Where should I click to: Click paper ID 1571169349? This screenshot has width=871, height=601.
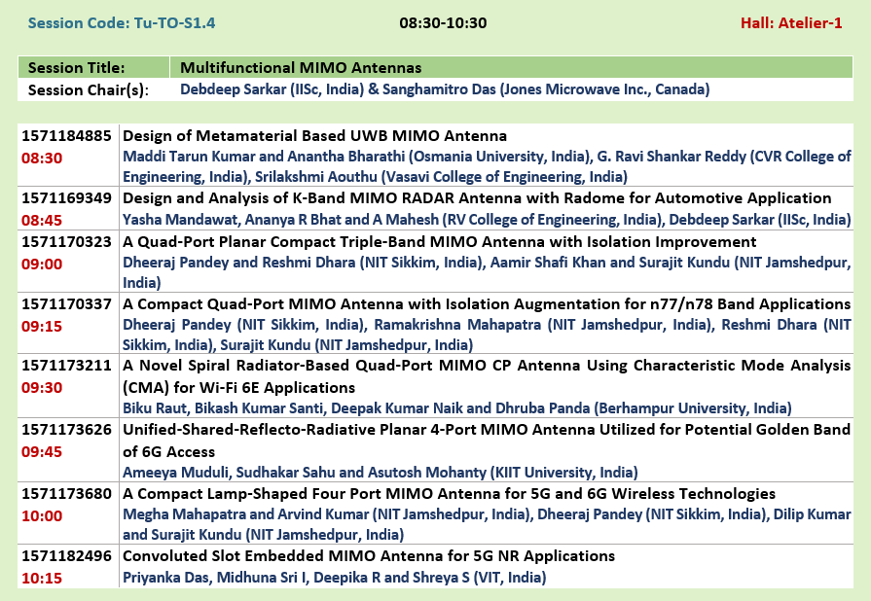click(x=67, y=199)
